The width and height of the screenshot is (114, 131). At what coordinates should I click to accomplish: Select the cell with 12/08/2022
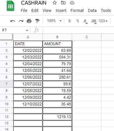(x=28, y=91)
